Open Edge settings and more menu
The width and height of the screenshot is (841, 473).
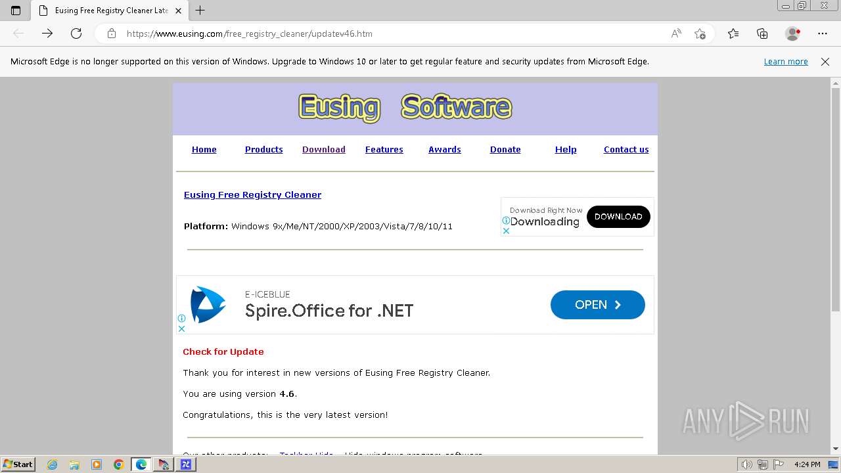click(823, 34)
